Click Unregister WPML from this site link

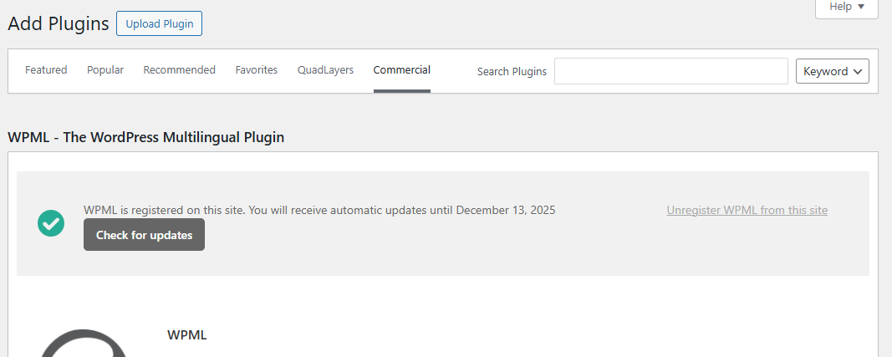coord(747,210)
